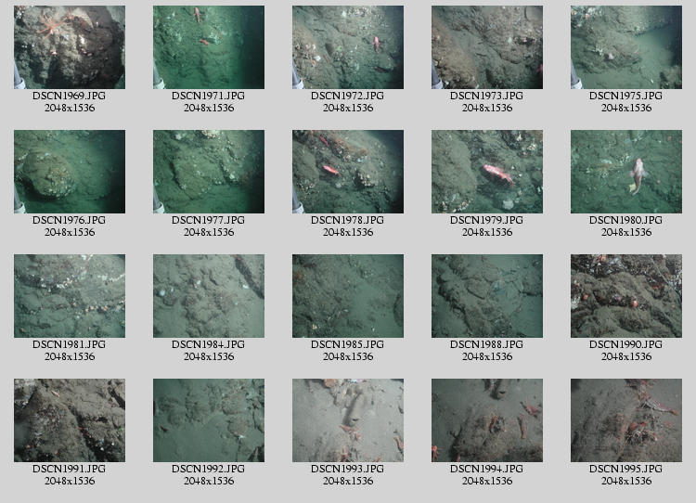Open thumbnail image DSCN1969.JPG
The height and width of the screenshot is (503, 696).
tap(70, 47)
